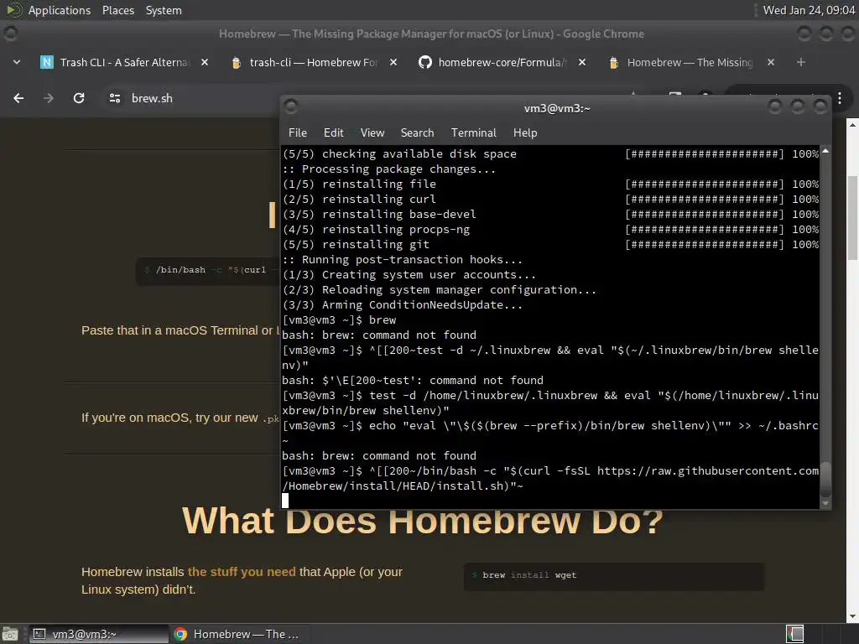859x644 pixels.
Task: Click the clock showing Wed Jan 24, 09:04
Action: [x=809, y=10]
